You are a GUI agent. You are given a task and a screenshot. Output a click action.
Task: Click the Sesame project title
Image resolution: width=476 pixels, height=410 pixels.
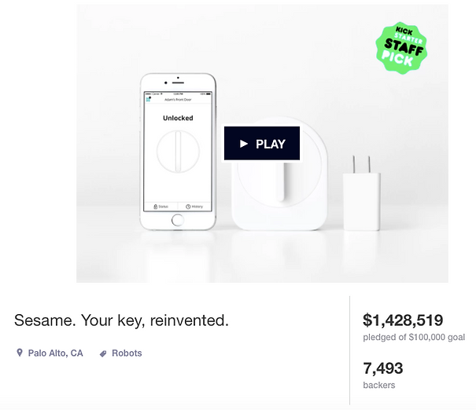coord(121,320)
